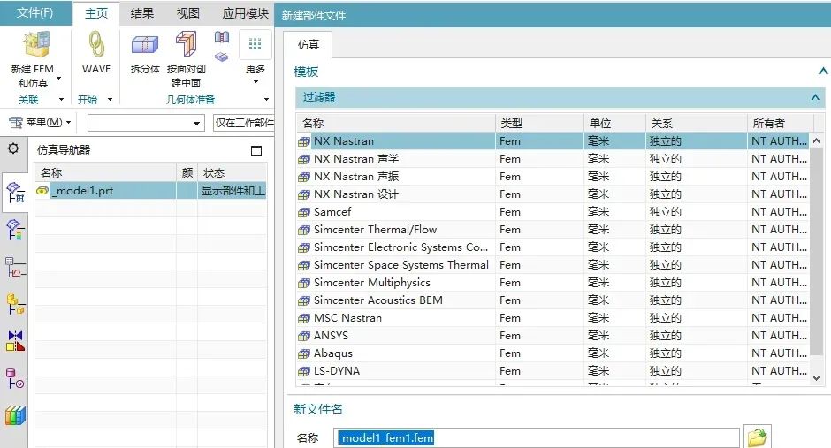Click the template list scroll down arrow
This screenshot has width=831, height=448.
pyautogui.click(x=816, y=377)
